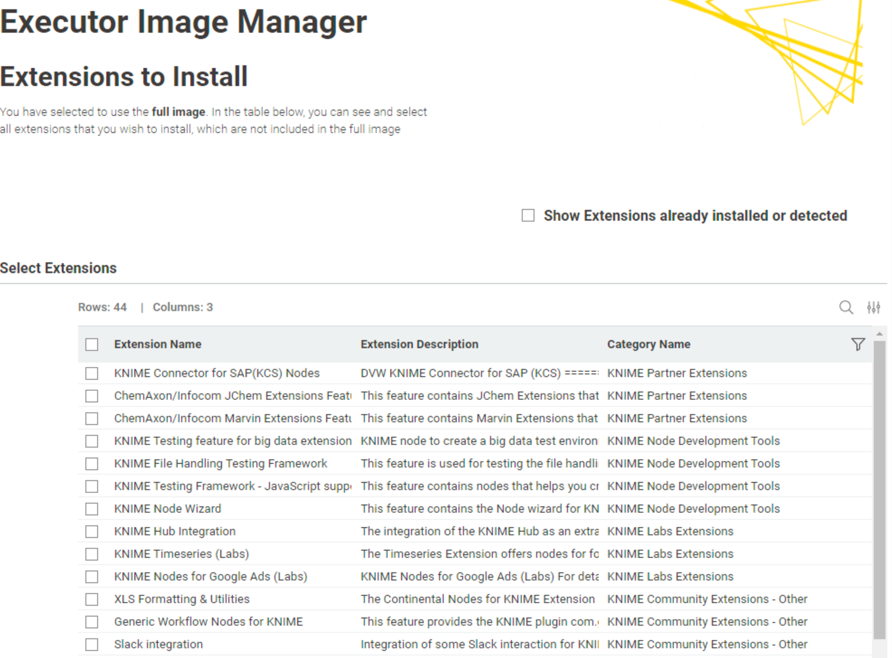Sort by Category Name column header
The image size is (892, 658).
coord(649,344)
